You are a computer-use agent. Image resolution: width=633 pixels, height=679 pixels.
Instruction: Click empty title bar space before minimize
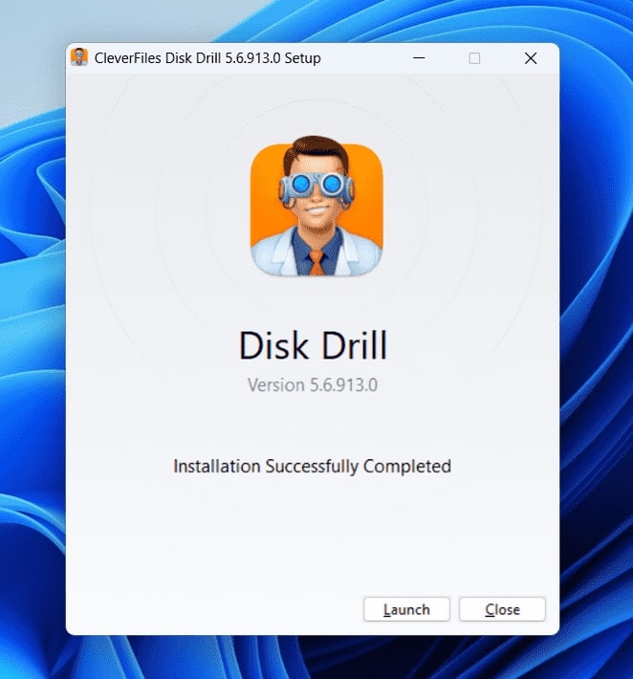[x=363, y=58]
